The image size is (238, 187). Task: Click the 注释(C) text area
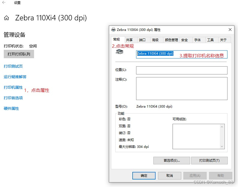click(182, 89)
